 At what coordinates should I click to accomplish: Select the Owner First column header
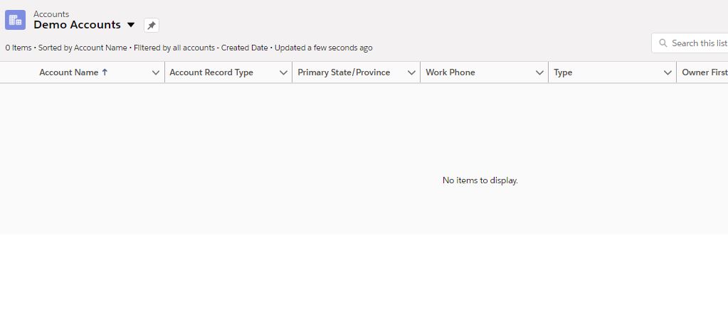point(704,72)
